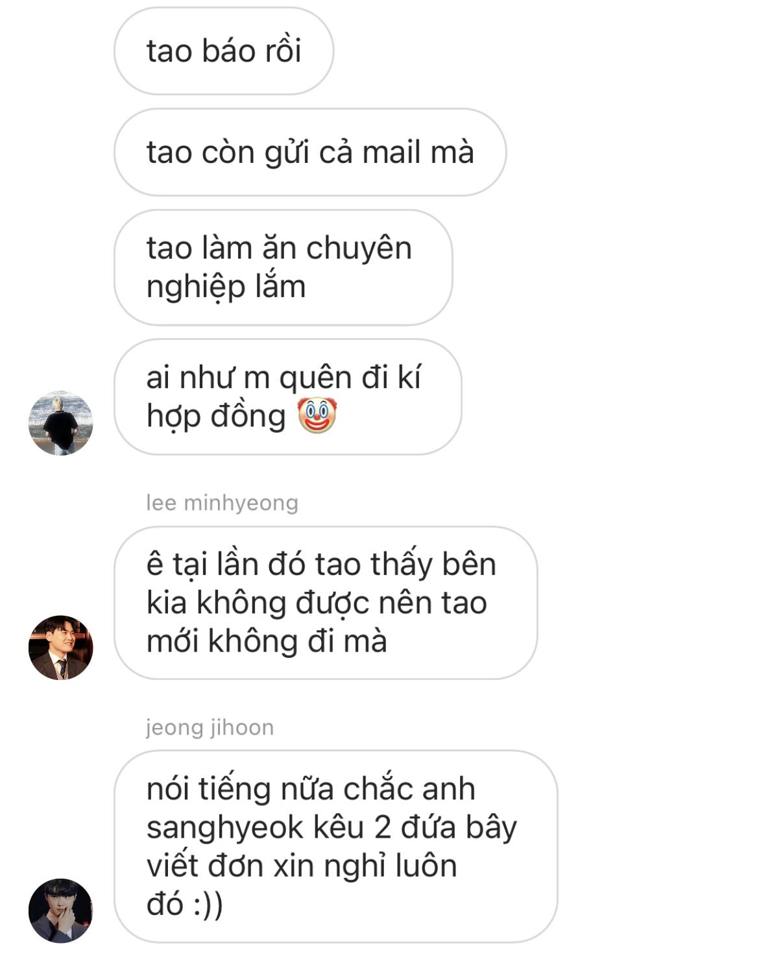This screenshot has height=961, width=759.
Task: Tap the 'viết đơn xin nghỉ luôn' line
Action: click(302, 866)
